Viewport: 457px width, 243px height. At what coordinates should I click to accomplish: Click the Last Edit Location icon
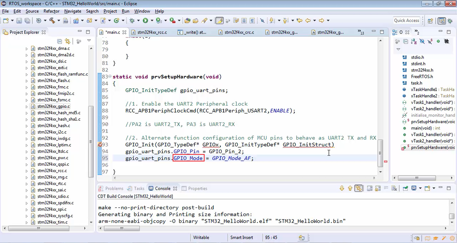point(299,21)
